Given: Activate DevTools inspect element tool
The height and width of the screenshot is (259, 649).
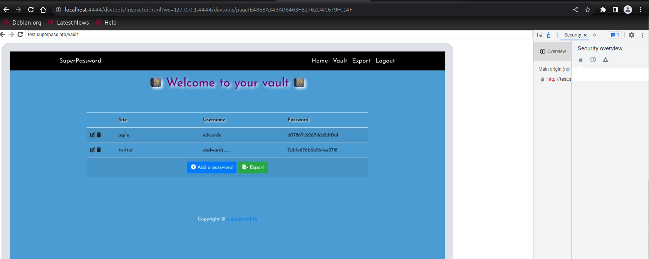Looking at the screenshot, I should [x=540, y=35].
